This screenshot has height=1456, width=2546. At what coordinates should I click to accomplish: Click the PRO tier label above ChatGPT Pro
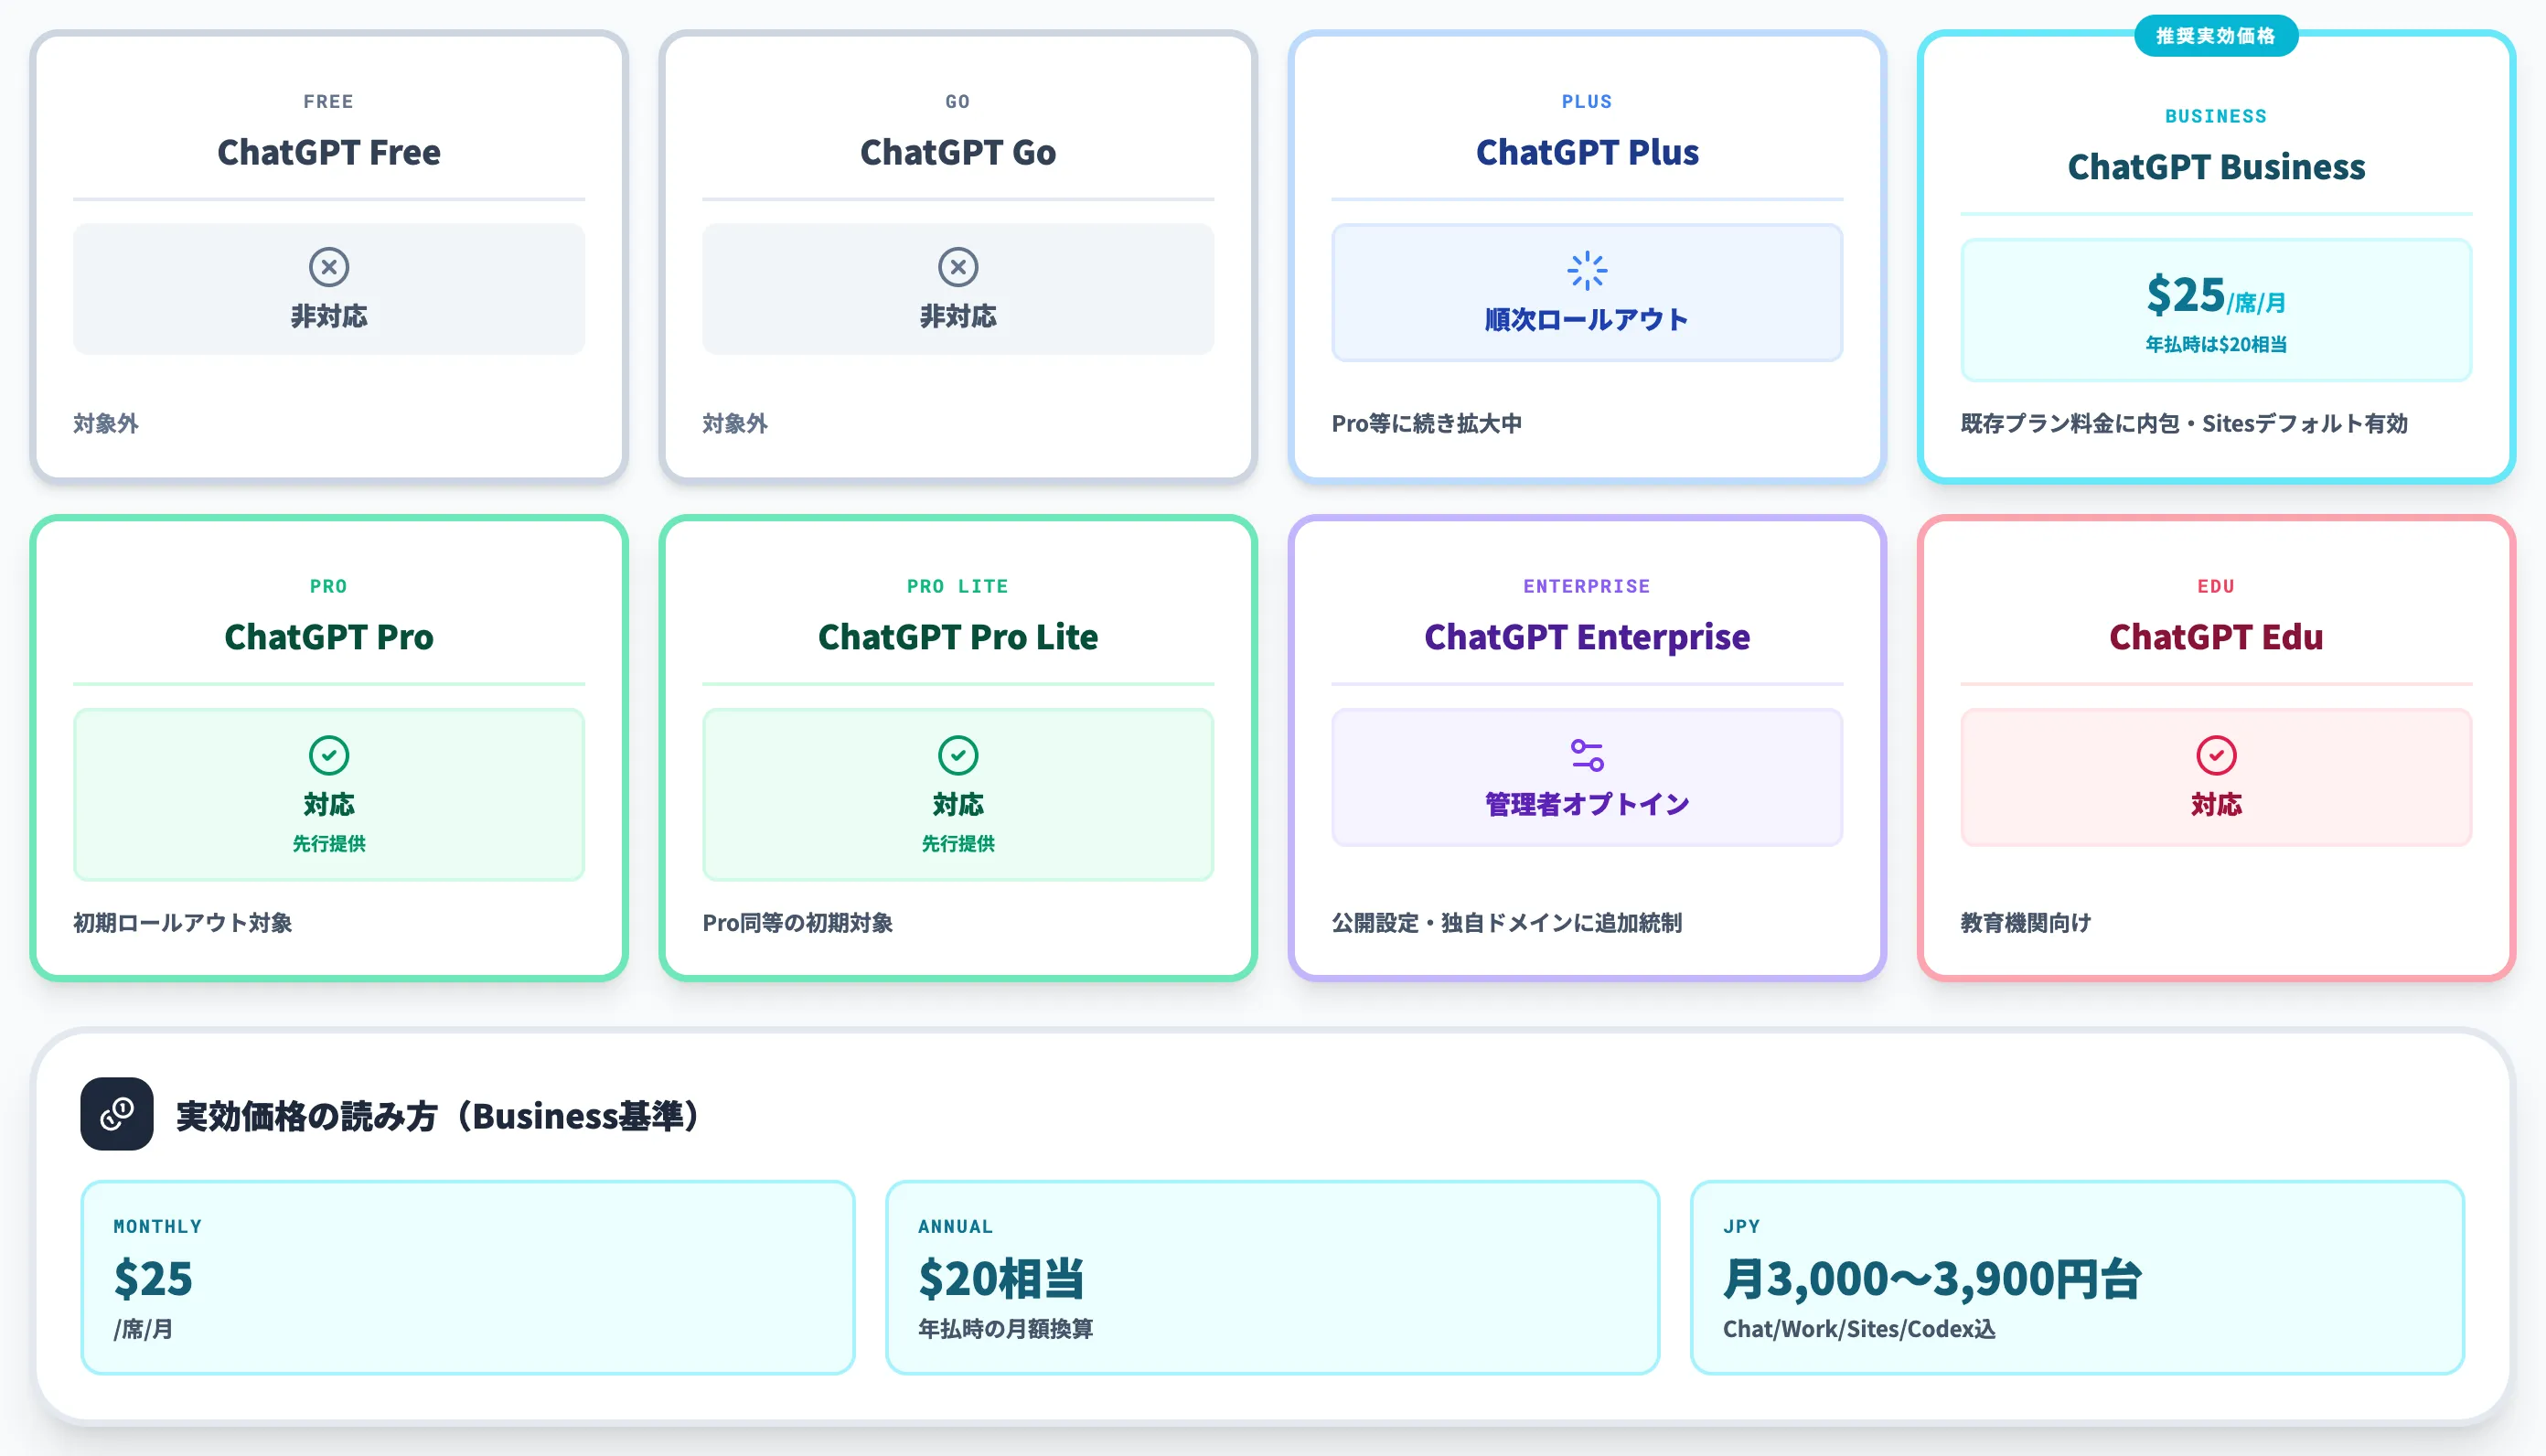pyautogui.click(x=329, y=586)
